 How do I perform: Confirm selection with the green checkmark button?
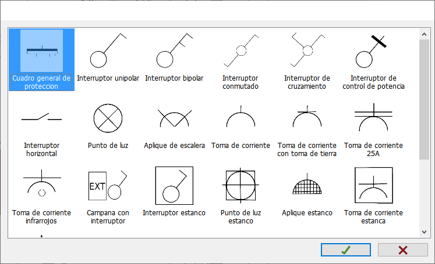(346, 250)
